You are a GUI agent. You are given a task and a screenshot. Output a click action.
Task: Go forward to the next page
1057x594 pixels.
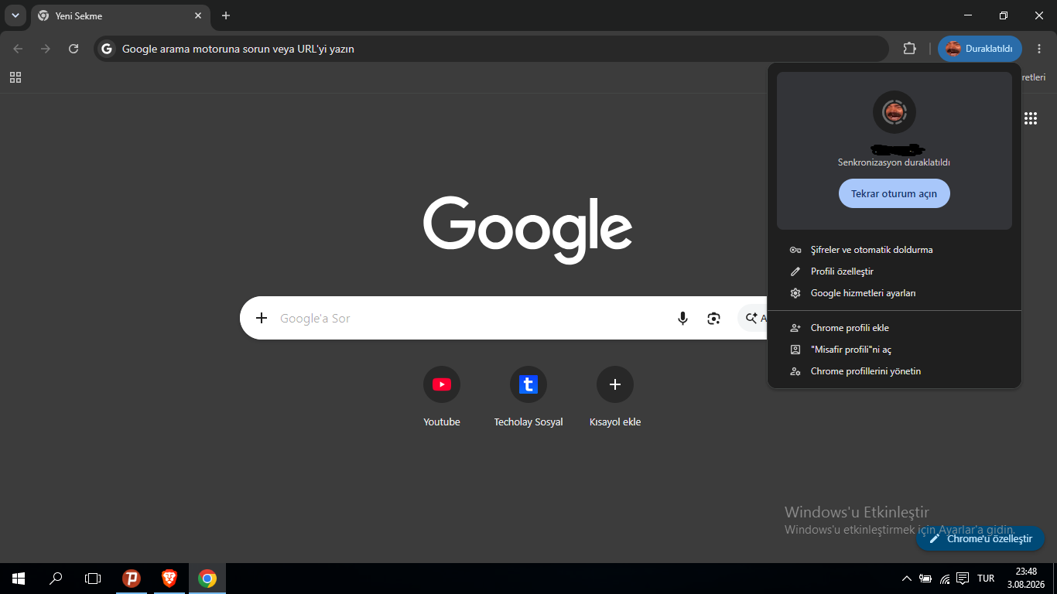(46, 49)
